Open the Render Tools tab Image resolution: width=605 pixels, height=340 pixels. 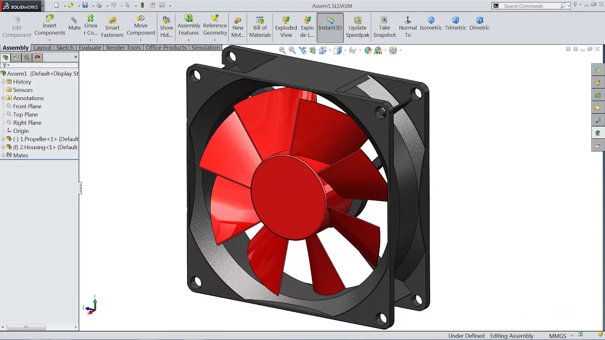point(123,48)
